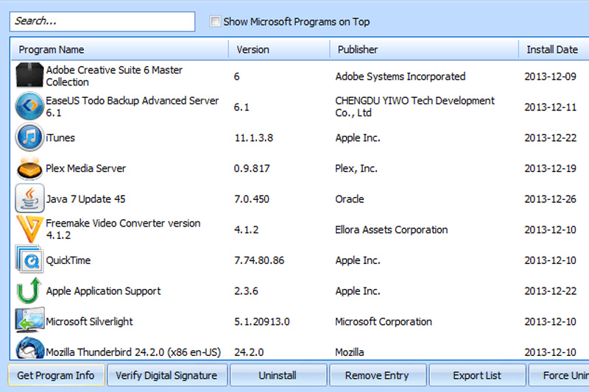The height and width of the screenshot is (392, 589).
Task: Select Mozilla Thunderbird 24.2.0 name text
Action: point(133,352)
